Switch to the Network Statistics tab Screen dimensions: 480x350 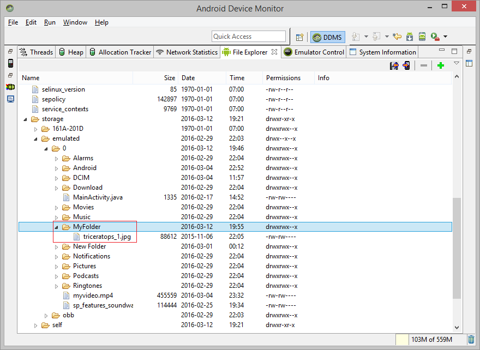[187, 52]
